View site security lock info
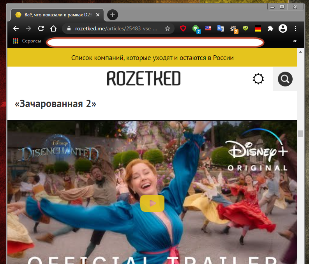This screenshot has width=309, height=264. click(69, 28)
